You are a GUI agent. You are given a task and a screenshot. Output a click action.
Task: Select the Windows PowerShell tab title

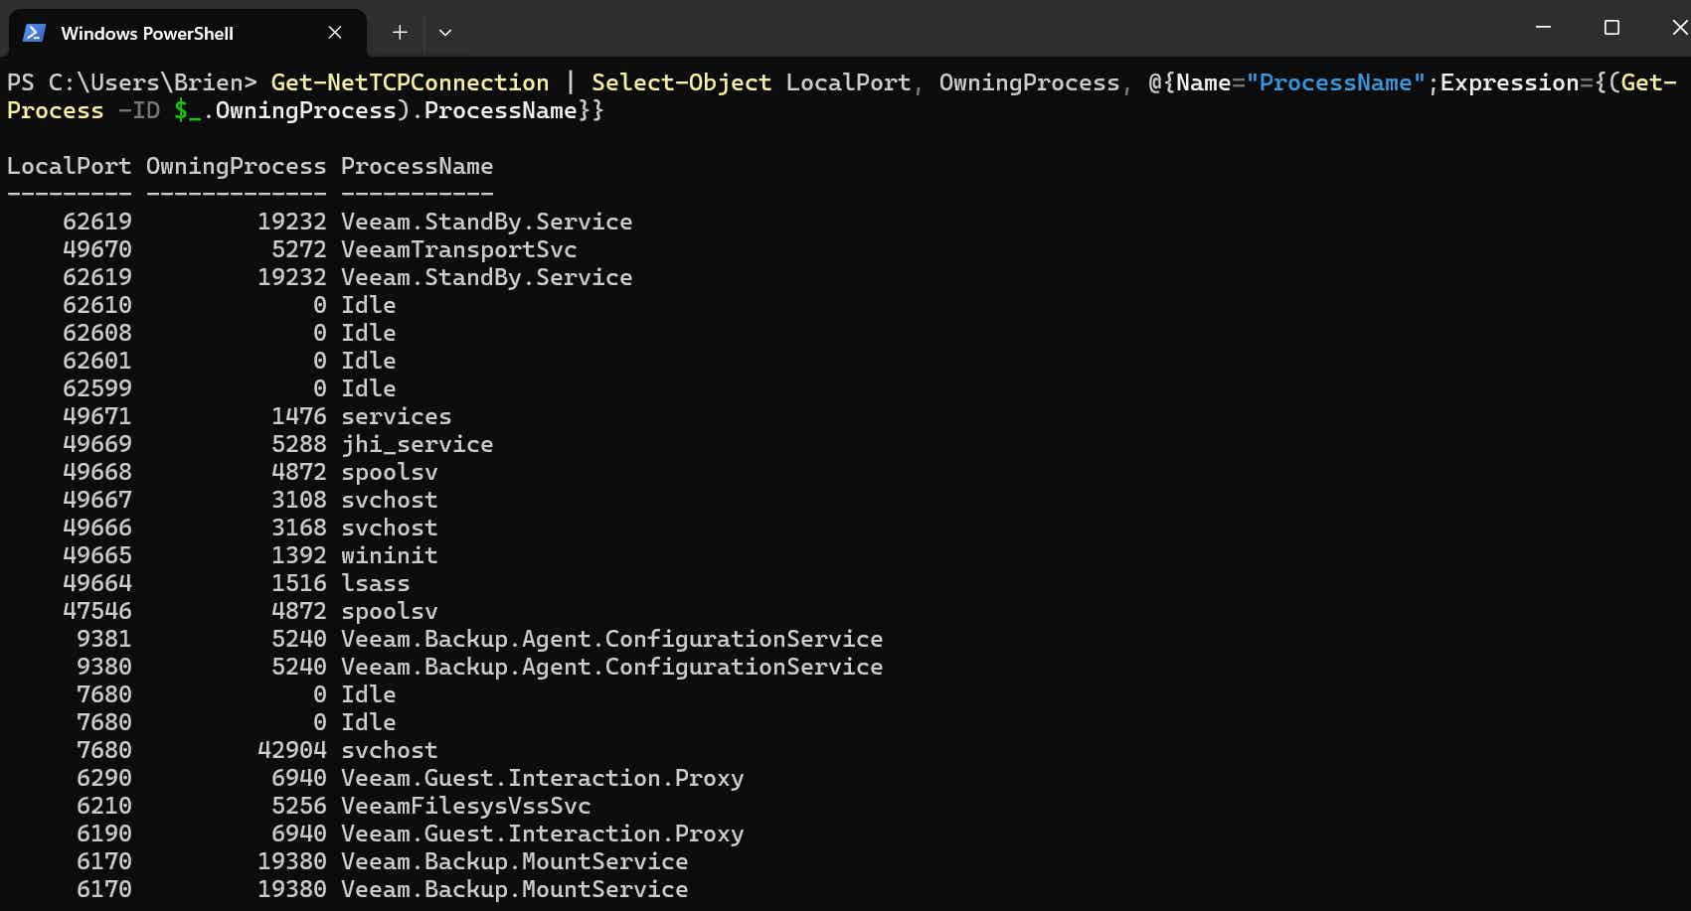[147, 34]
